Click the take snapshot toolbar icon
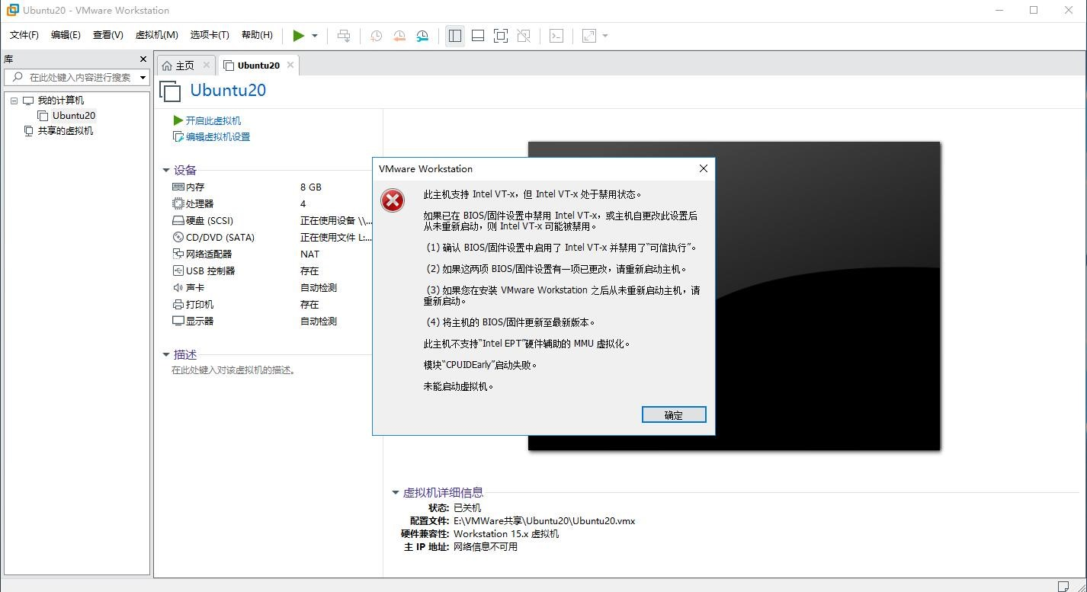This screenshot has width=1087, height=592. pyautogui.click(x=376, y=35)
